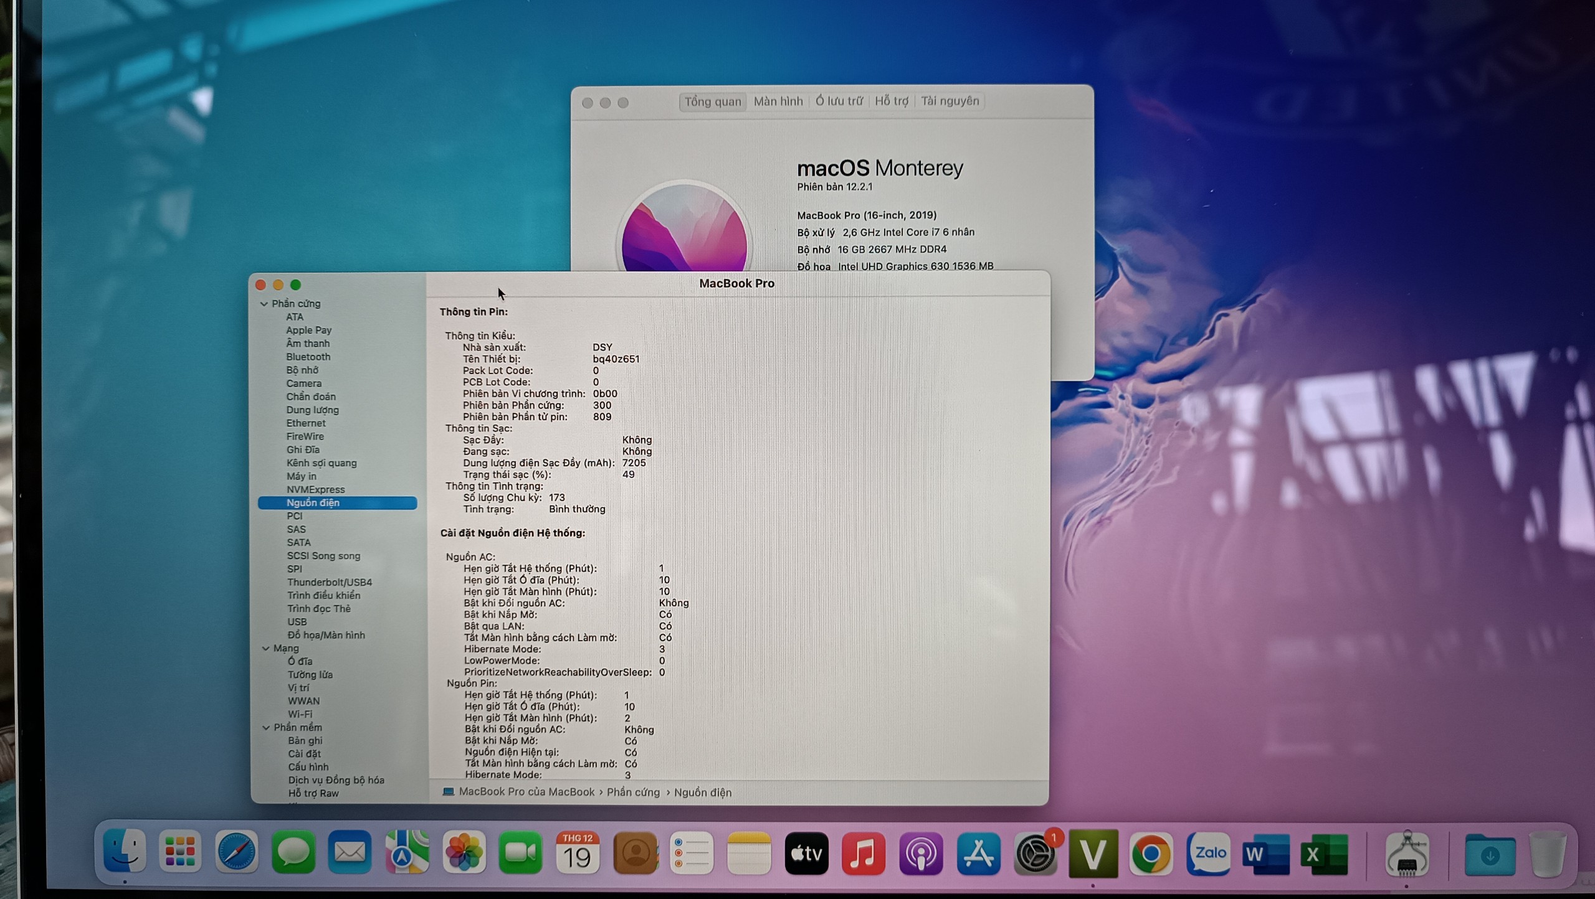This screenshot has width=1595, height=899.
Task: Select Ethernet in the sidebar
Action: tap(306, 423)
